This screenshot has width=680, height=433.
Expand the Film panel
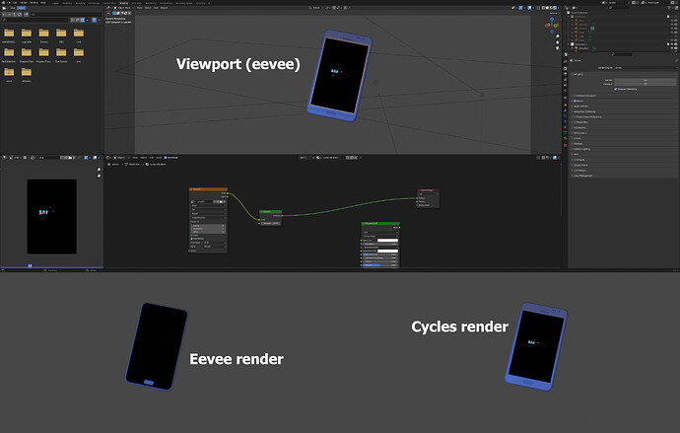pyautogui.click(x=575, y=155)
